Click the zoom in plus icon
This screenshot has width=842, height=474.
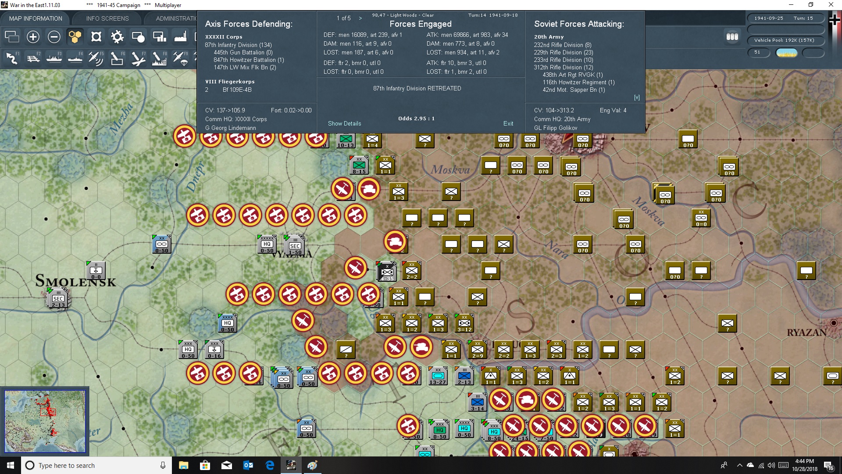33,37
